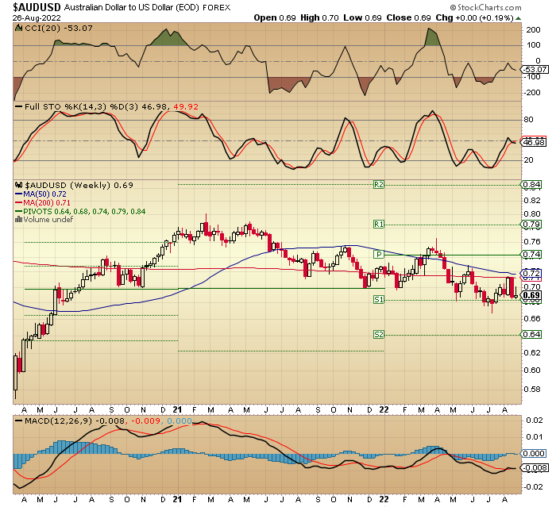Click the Close 0.69 value

pos(408,17)
